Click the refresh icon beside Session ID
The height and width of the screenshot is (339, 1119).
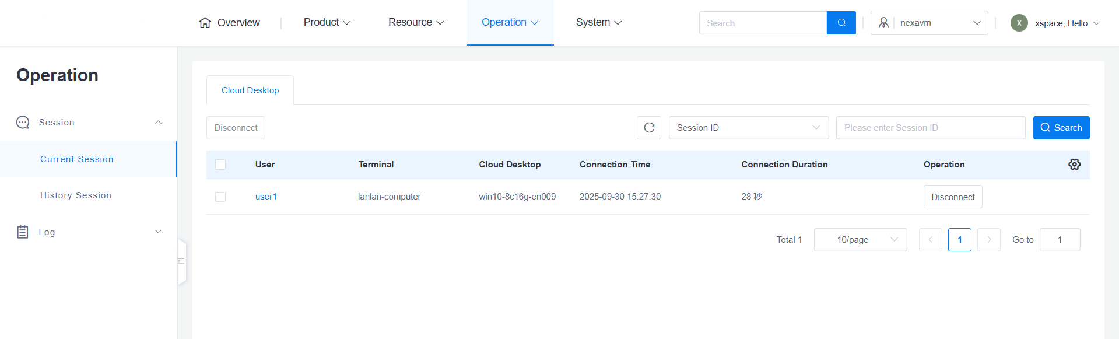pos(649,128)
